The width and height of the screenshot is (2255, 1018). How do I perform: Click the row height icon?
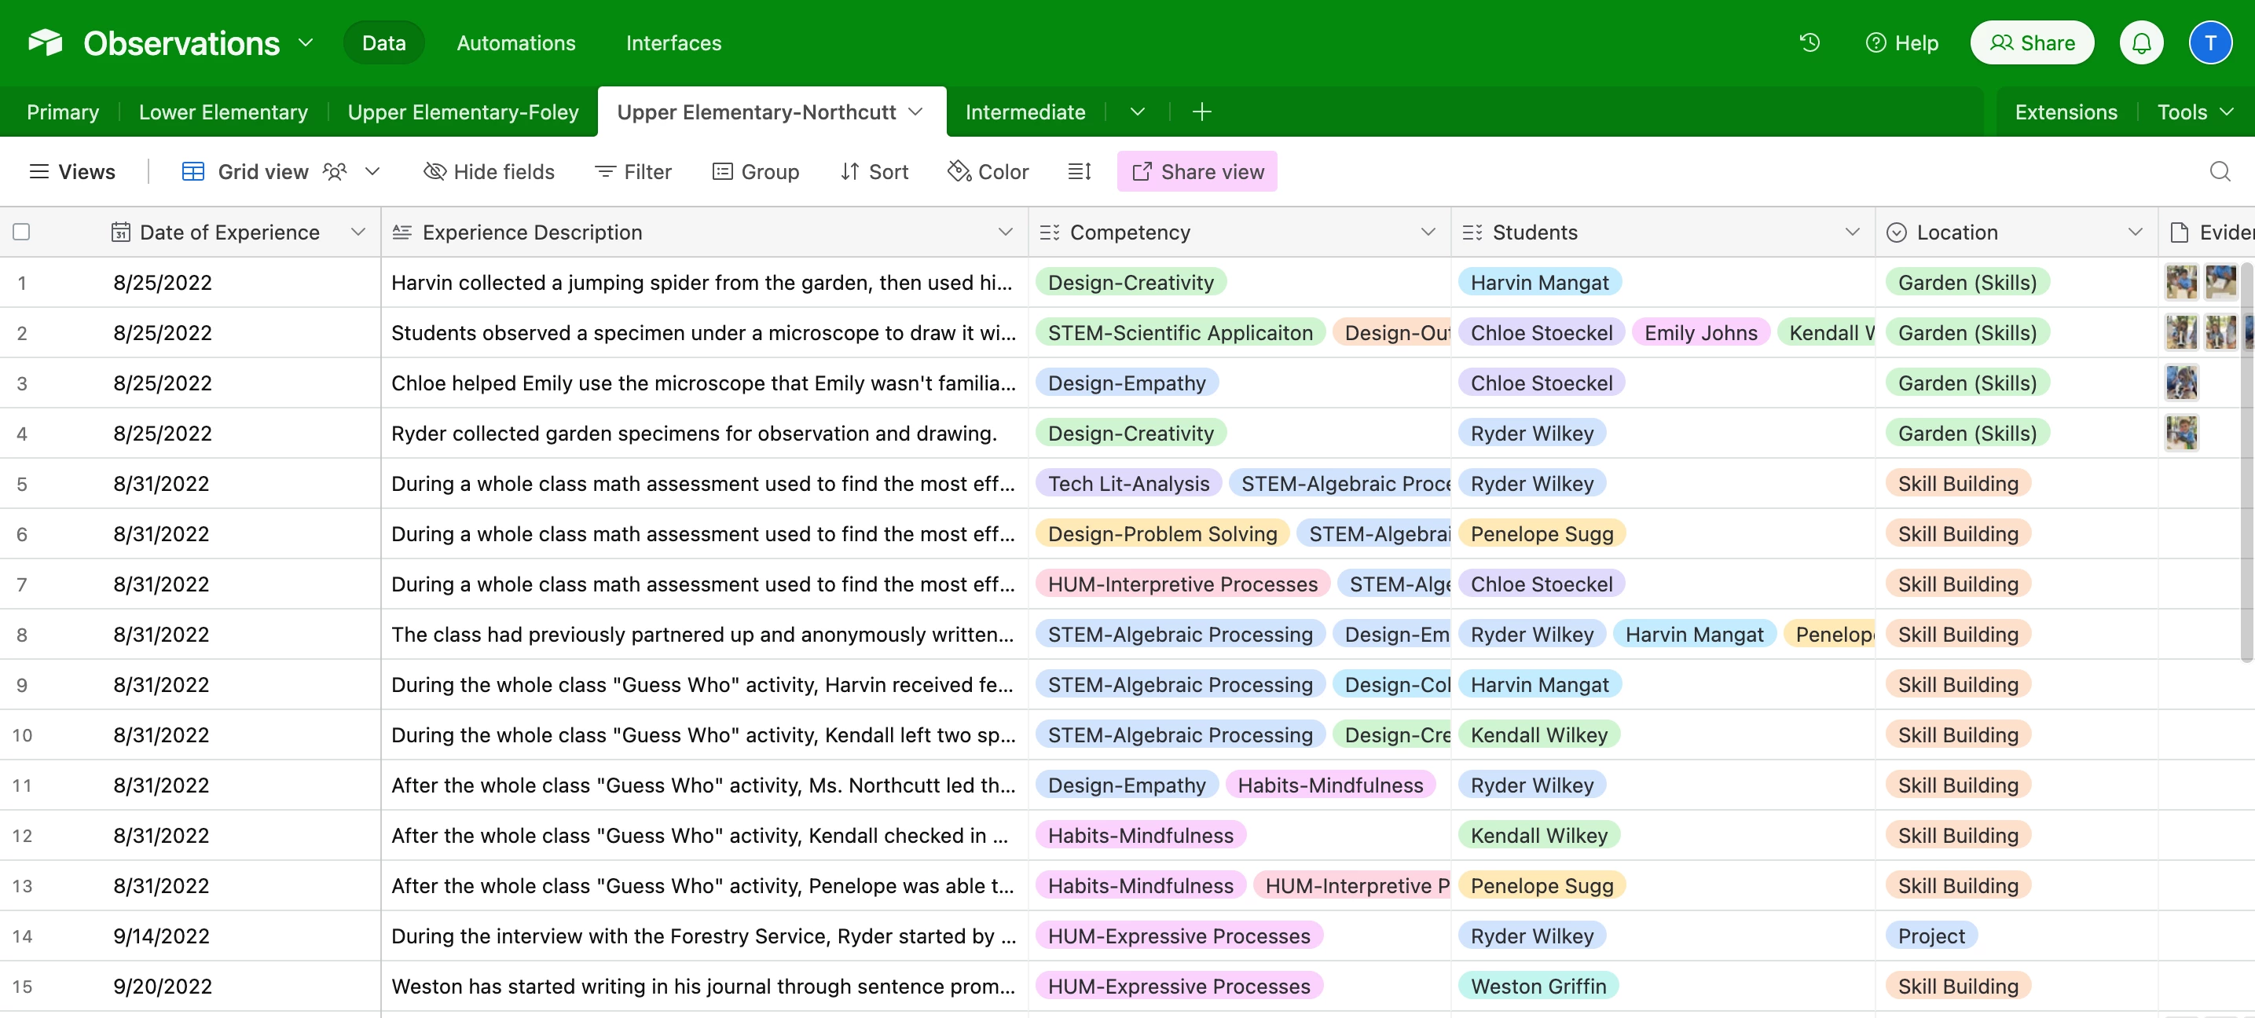click(1079, 171)
